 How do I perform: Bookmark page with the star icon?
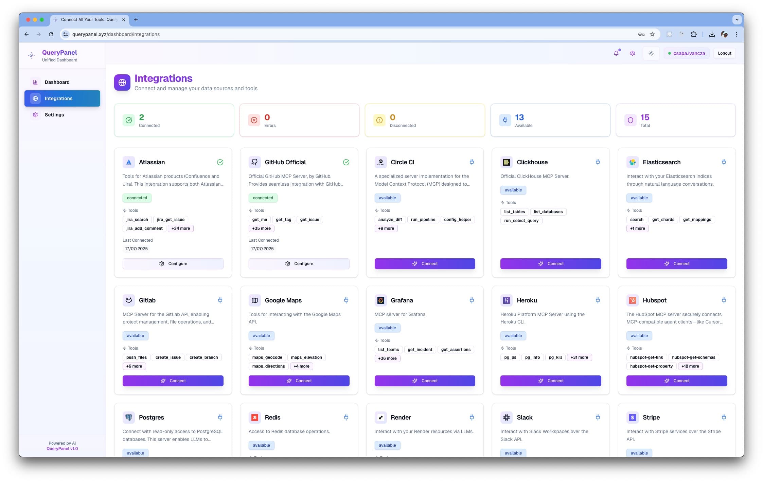click(652, 34)
